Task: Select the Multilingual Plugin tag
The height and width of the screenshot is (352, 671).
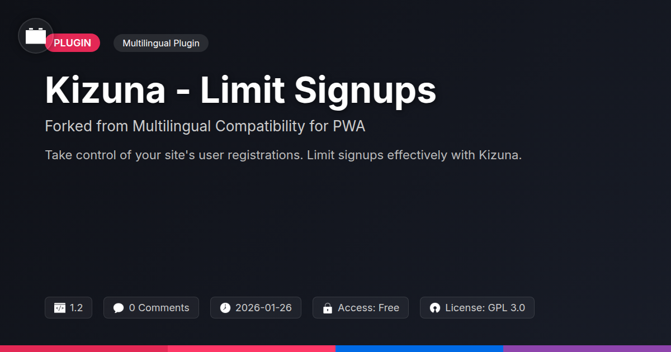Action: click(x=160, y=43)
